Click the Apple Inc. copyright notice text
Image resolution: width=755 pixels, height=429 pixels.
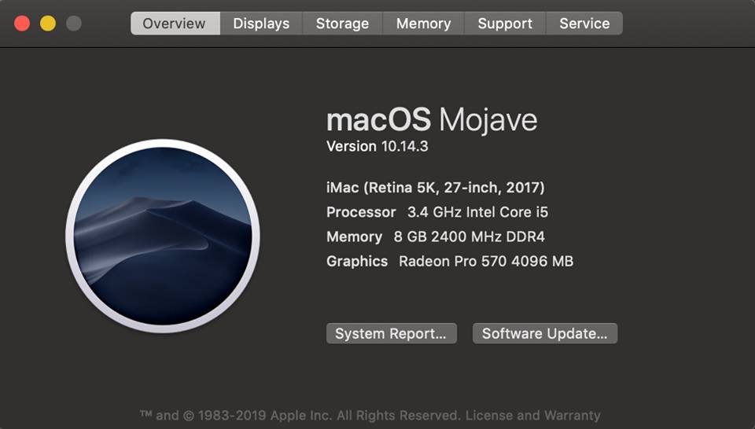[300, 415]
